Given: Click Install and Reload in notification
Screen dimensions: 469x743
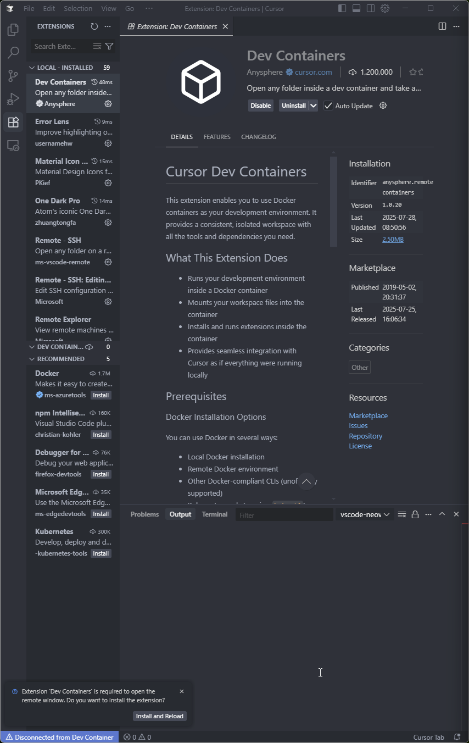Looking at the screenshot, I should click(x=160, y=716).
